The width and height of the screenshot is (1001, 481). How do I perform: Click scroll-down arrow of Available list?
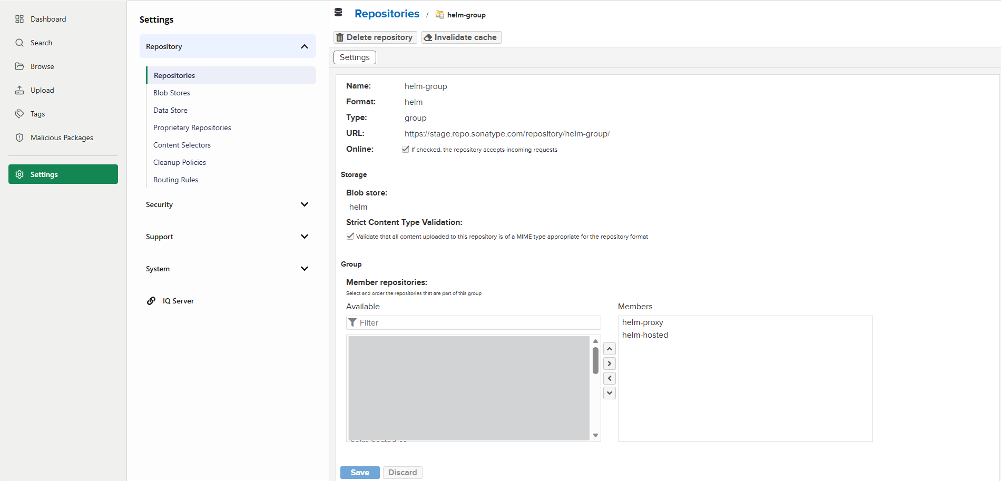pyautogui.click(x=595, y=435)
